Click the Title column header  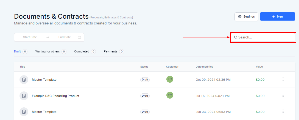coord(22,66)
